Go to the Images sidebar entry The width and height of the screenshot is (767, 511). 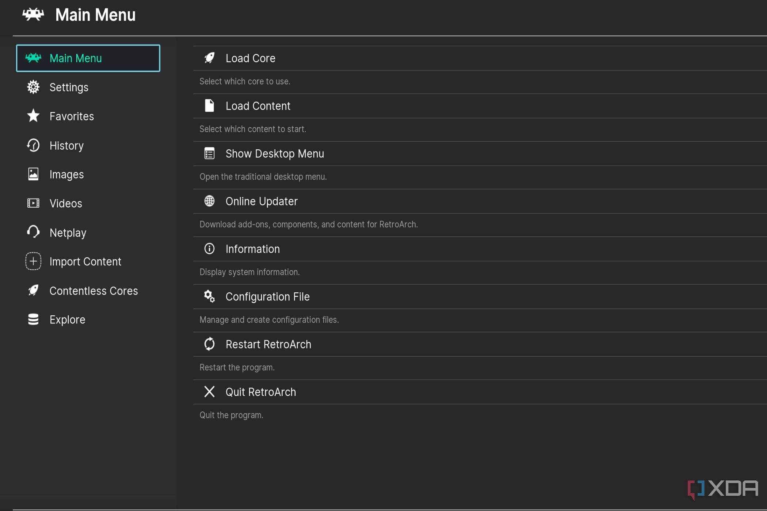click(x=88, y=174)
